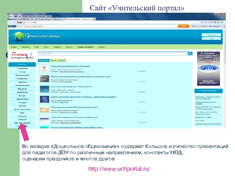
Task: Switch to the first browser tab
Action: (22, 19)
